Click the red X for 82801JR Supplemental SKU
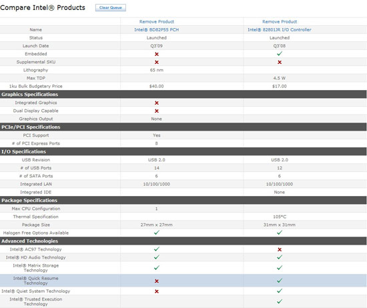This screenshot has height=308, width=367. click(x=280, y=62)
